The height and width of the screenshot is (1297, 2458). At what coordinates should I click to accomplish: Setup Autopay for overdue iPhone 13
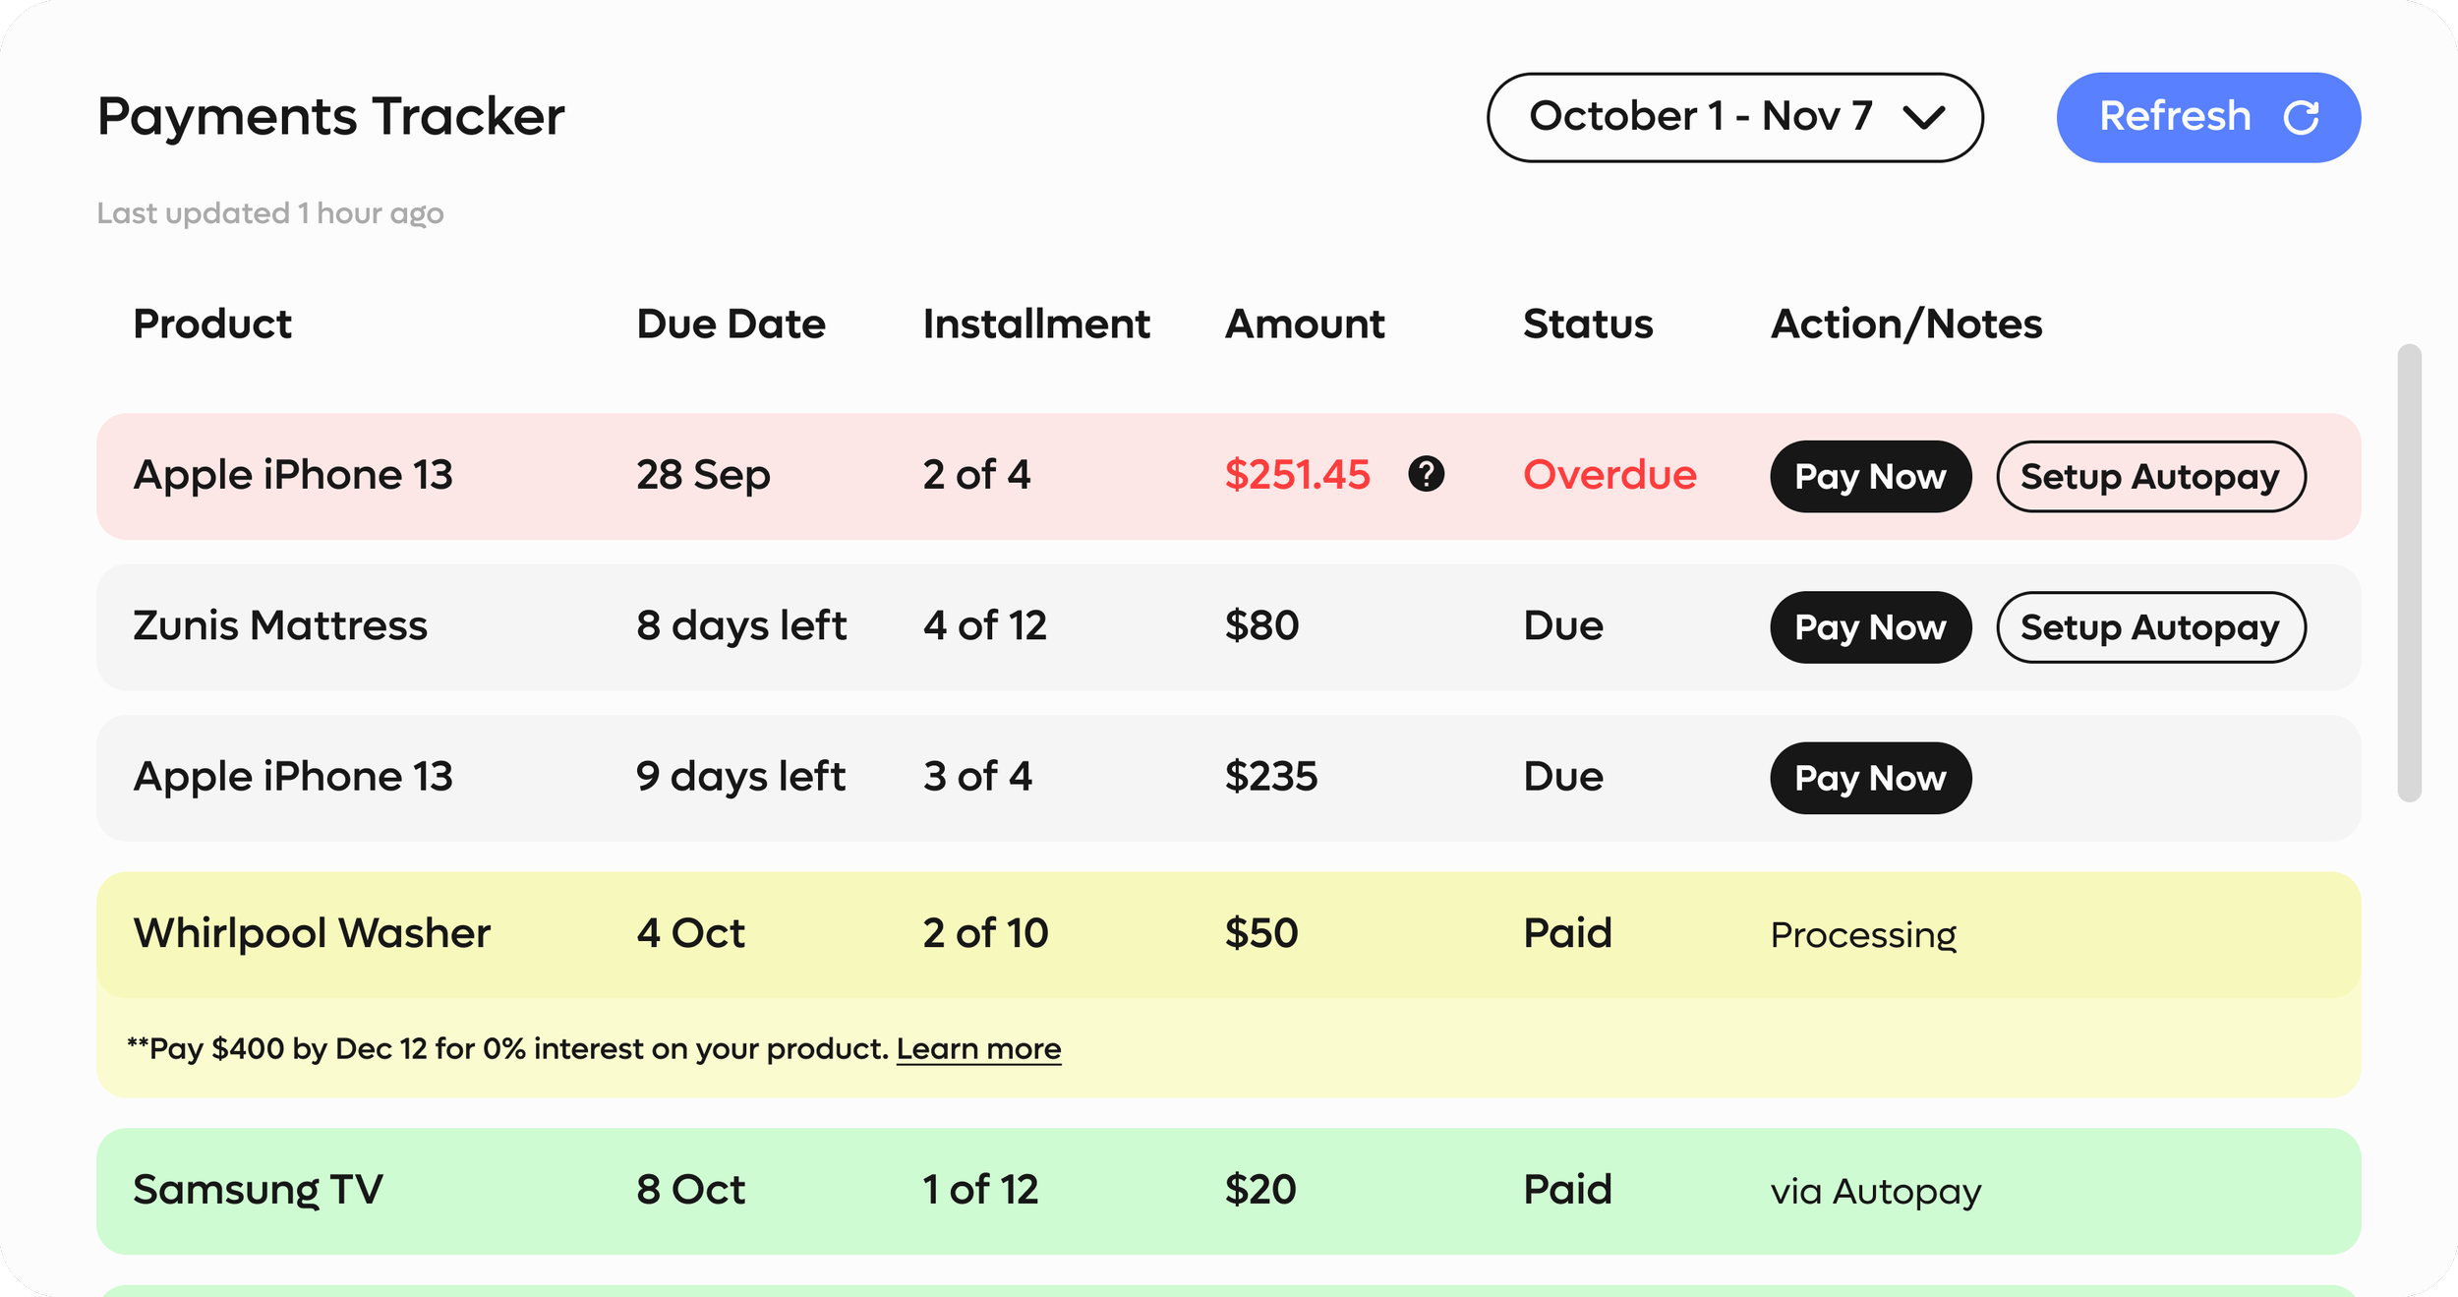(2150, 476)
